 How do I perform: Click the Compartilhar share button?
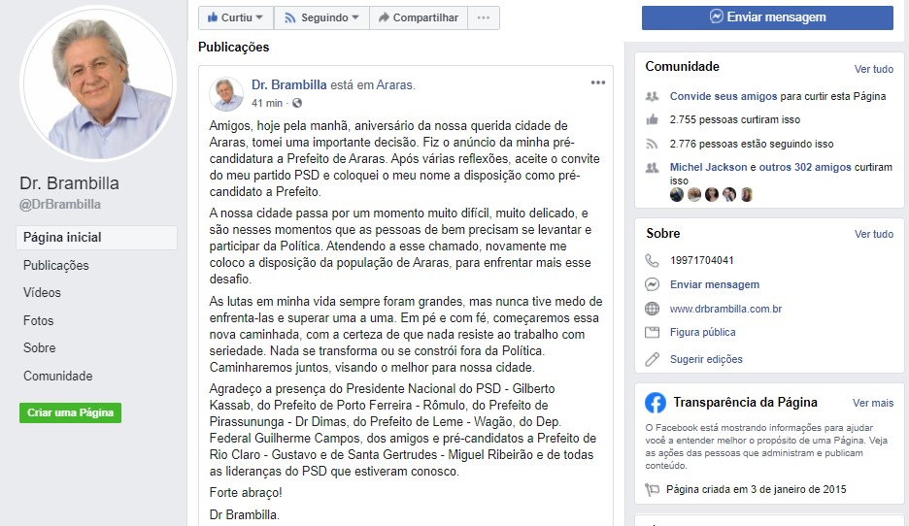point(419,17)
